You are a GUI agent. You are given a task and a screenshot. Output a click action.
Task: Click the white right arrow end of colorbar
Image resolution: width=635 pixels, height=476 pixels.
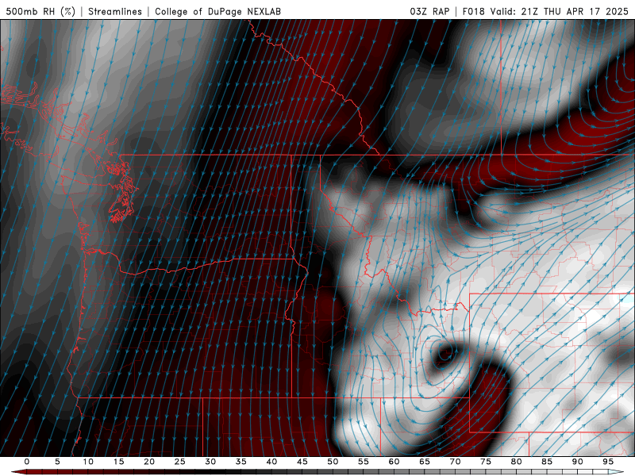[x=617, y=472]
